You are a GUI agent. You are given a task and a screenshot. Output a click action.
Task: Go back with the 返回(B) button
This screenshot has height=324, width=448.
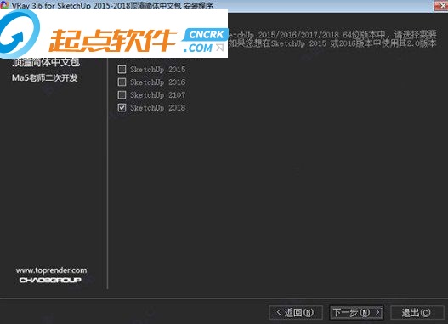click(296, 312)
